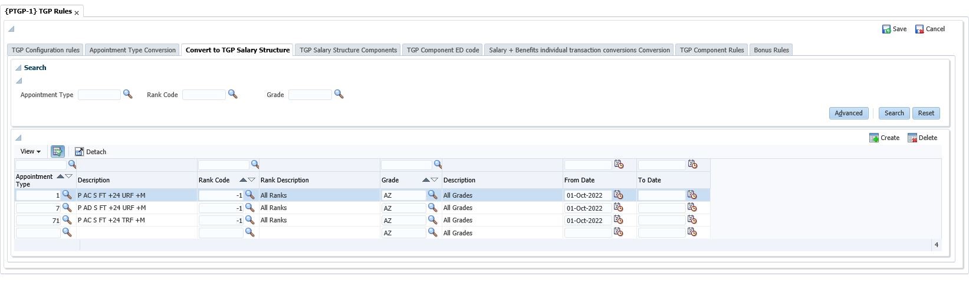This screenshot has height=283, width=969.
Task: Open Rank Code lookup in P AC S FT +24 URF +M row
Action: click(249, 195)
